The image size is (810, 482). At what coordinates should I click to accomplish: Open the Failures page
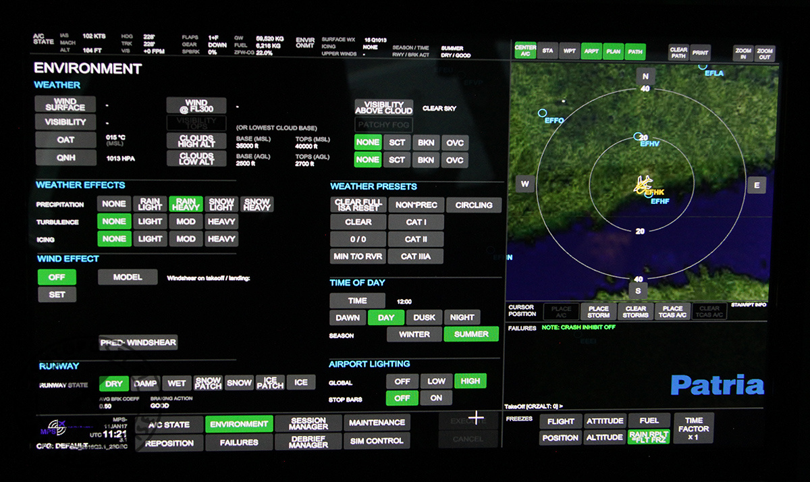tap(239, 443)
